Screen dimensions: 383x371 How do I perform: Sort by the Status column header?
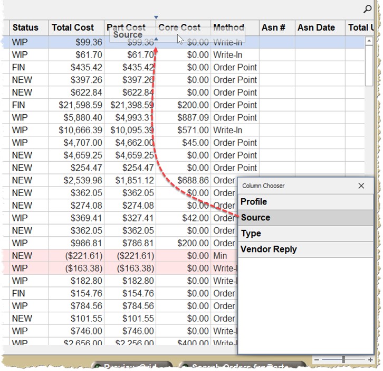(26, 28)
